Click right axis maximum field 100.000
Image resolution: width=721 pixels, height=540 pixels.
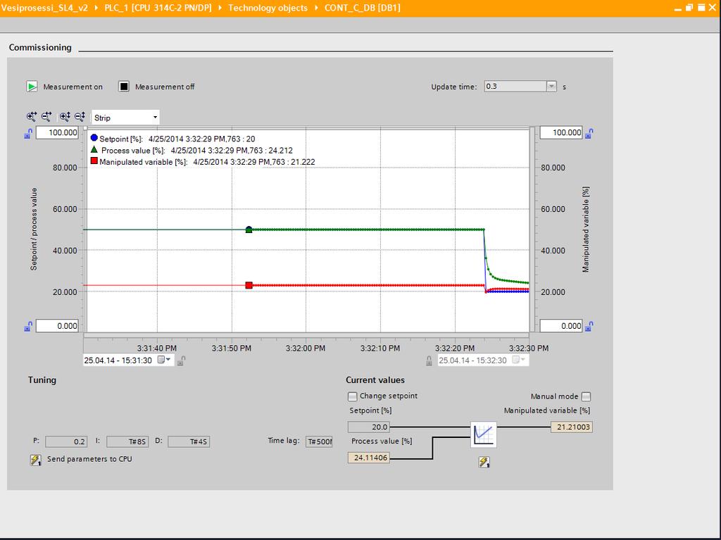click(561, 132)
